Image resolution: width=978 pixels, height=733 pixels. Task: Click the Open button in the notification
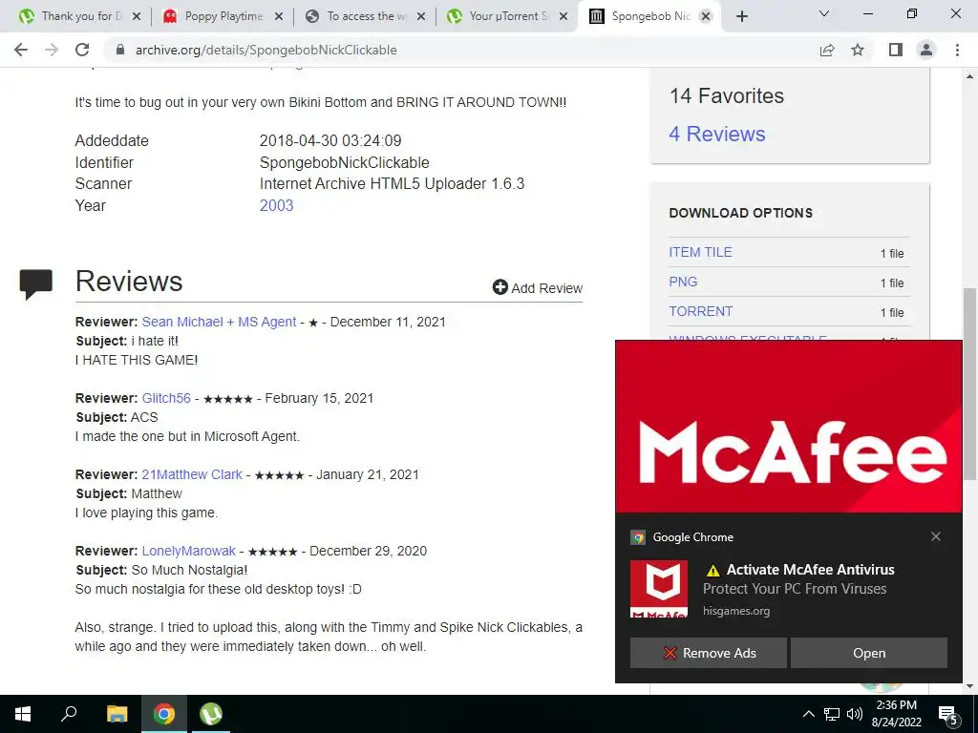(x=869, y=653)
